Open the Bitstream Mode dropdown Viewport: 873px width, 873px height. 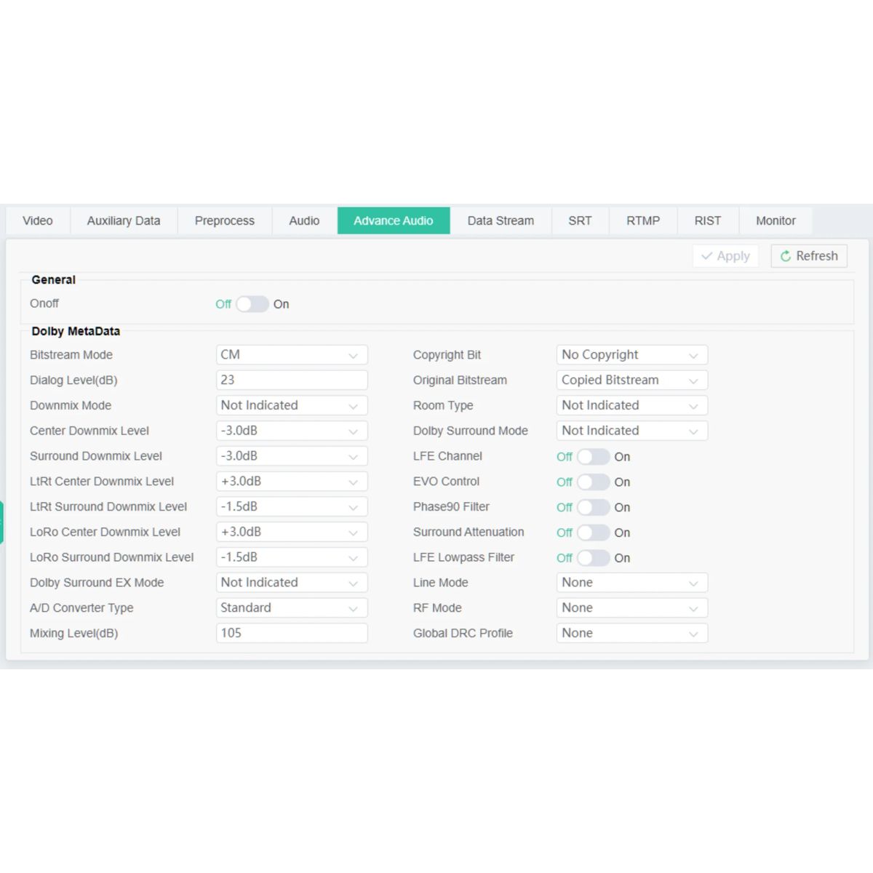pyautogui.click(x=291, y=355)
